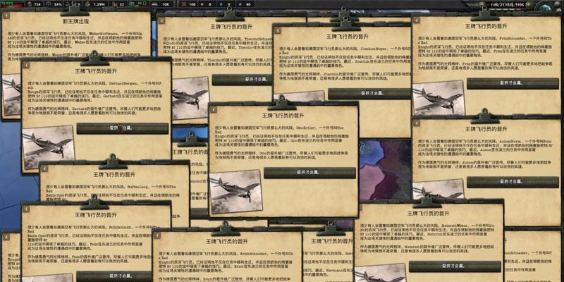Collapse Fritz's ace pilot event popup

tap(417, 20)
